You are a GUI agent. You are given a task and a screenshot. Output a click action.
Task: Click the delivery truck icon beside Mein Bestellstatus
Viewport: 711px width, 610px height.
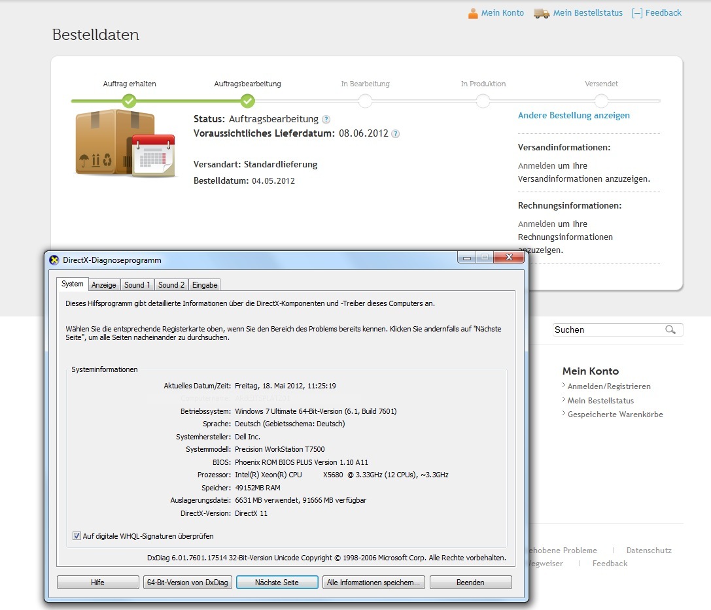542,14
